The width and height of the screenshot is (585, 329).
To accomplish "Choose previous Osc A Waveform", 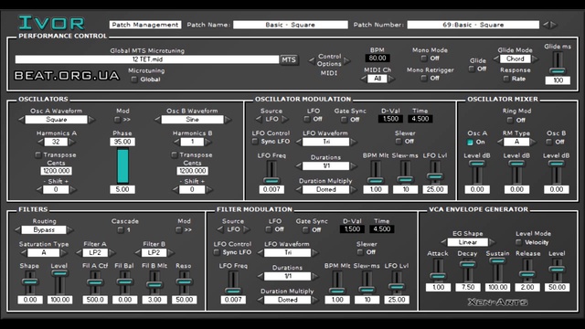I will click(x=21, y=120).
